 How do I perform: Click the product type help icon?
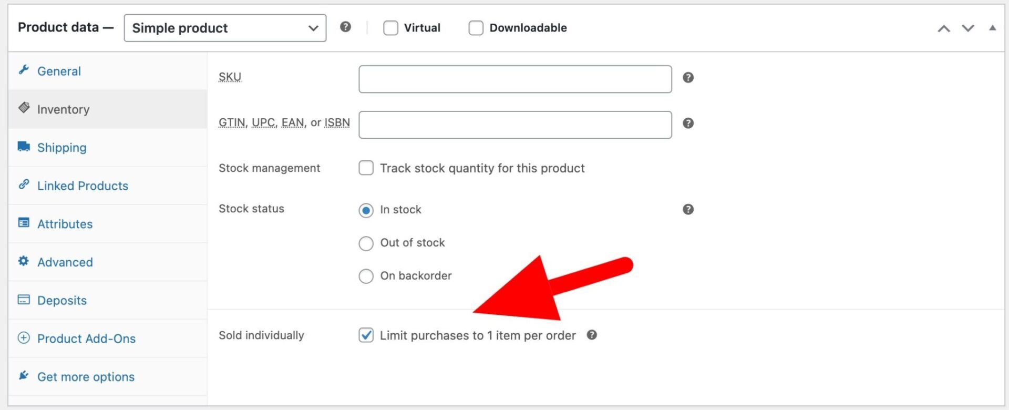pos(345,27)
